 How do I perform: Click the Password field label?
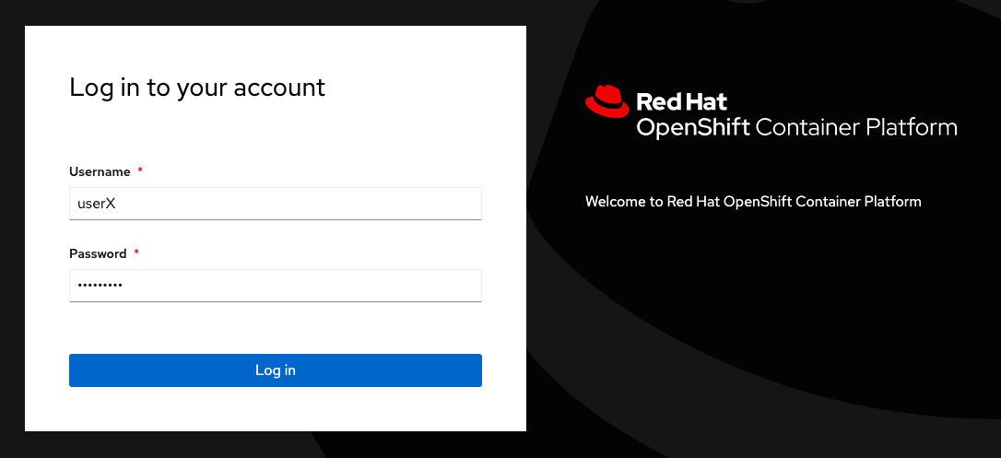[98, 253]
